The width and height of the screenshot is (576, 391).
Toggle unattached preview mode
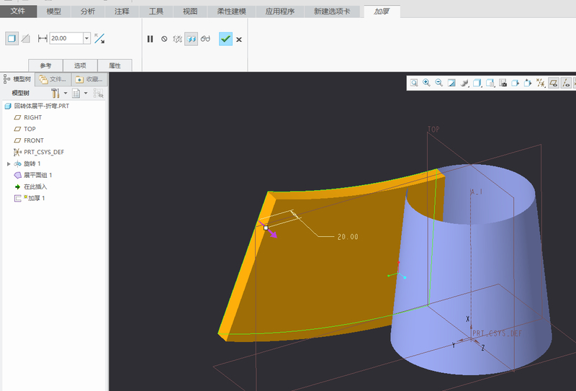pyautogui.click(x=177, y=39)
